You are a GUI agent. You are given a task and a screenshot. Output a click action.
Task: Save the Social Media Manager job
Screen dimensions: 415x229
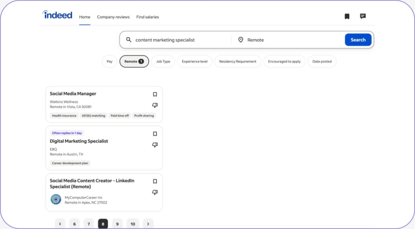pos(155,94)
